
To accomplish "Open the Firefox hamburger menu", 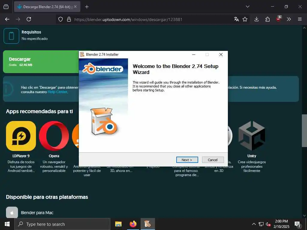I will [300, 19].
